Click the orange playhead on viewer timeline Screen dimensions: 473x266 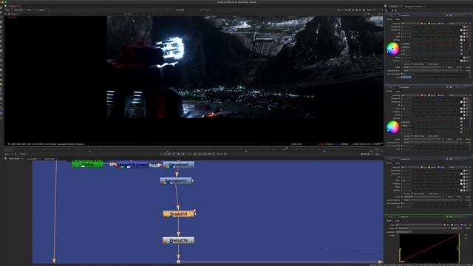286,149
